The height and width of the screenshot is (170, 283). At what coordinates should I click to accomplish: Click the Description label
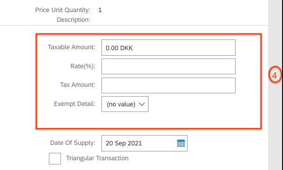coord(74,20)
